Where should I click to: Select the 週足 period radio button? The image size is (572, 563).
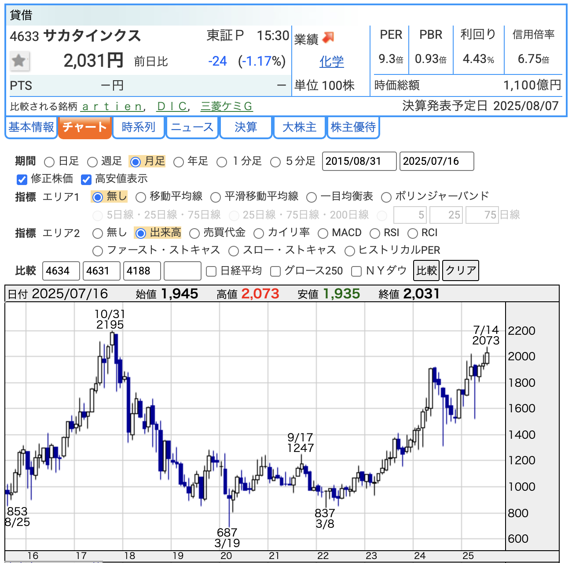tap(92, 162)
